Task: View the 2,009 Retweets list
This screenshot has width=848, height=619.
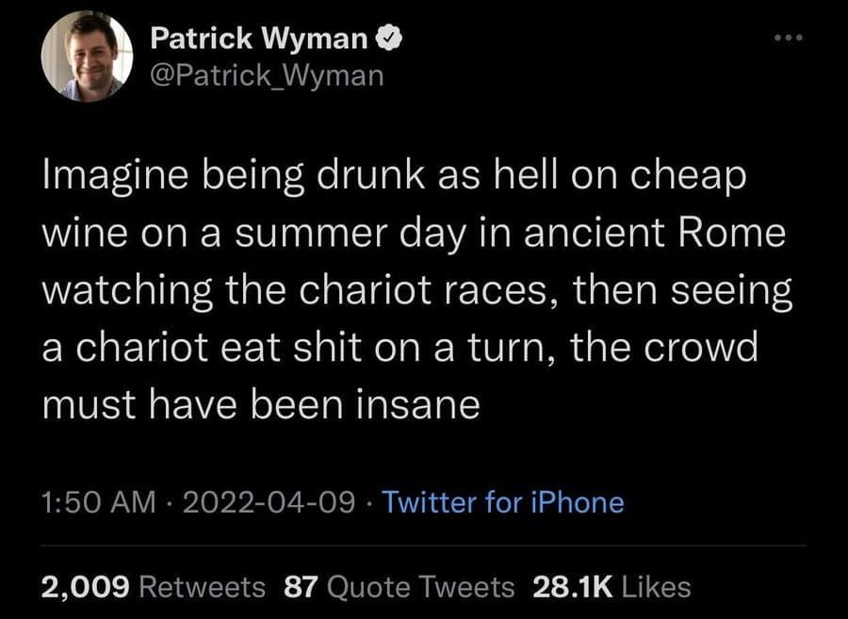Action: (152, 585)
